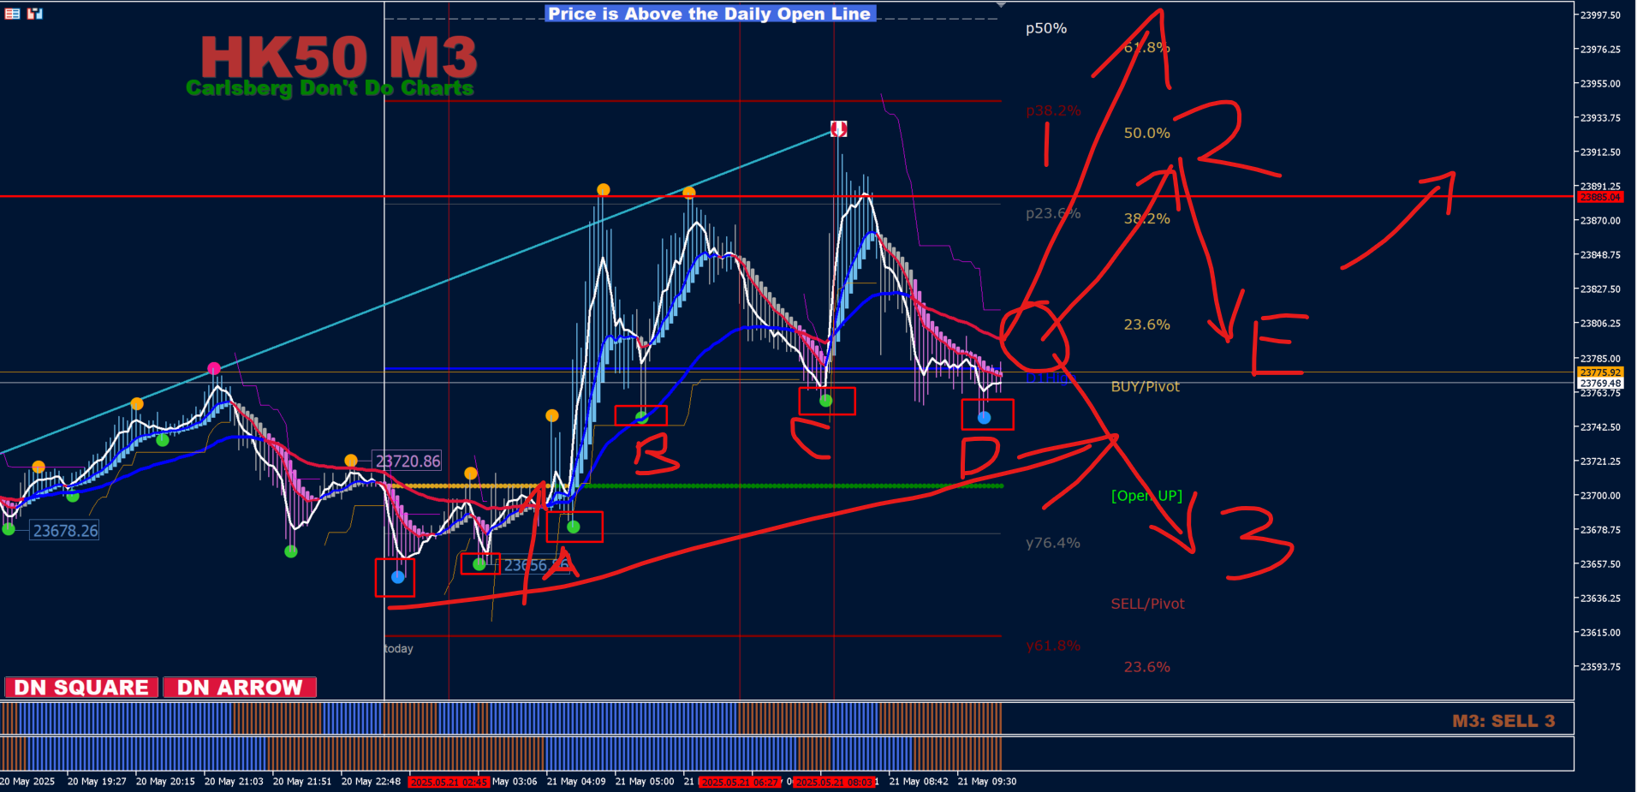Select the 50.0% Fibonacci label

pyautogui.click(x=1146, y=133)
